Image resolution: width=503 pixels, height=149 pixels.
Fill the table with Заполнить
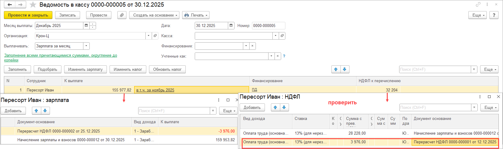point(17,69)
